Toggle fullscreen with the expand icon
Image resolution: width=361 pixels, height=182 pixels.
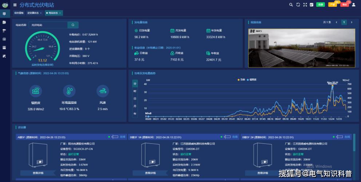305,5
